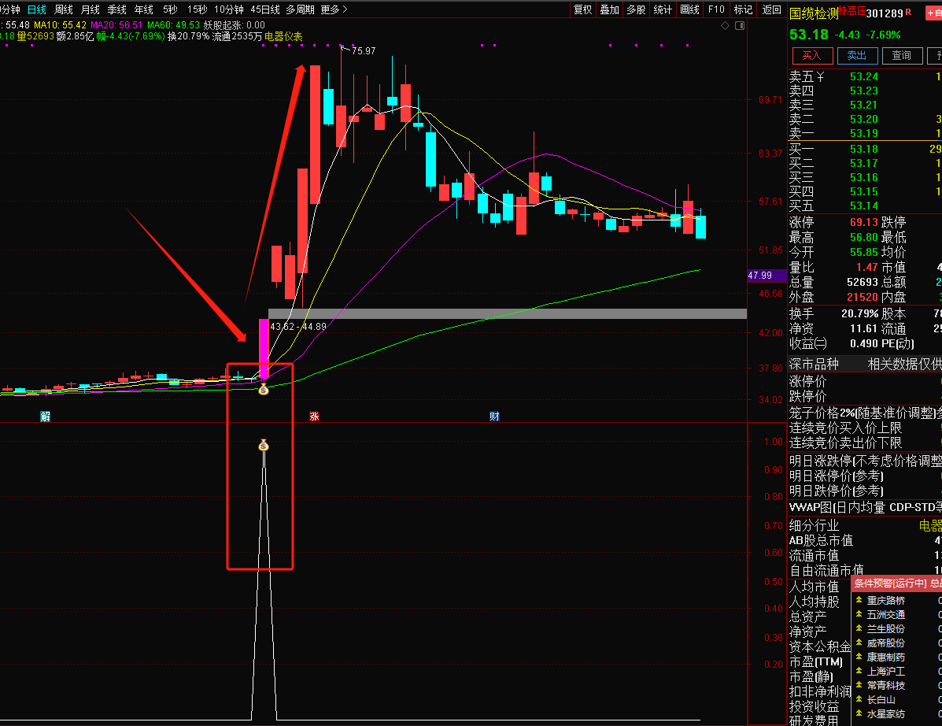Open the 财 info marker below the chart
The width and height of the screenshot is (942, 726).
pos(494,417)
